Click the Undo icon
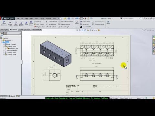The image size is (155, 116). [77, 18]
